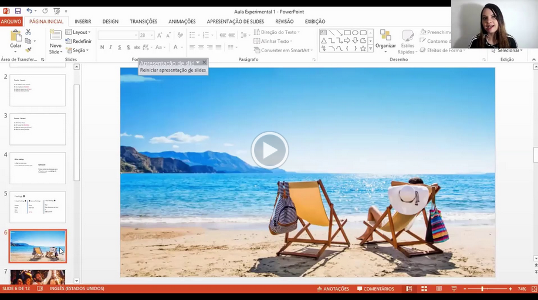Viewport: 538px width, 300px height.
Task: Undo the last action
Action: click(29, 11)
